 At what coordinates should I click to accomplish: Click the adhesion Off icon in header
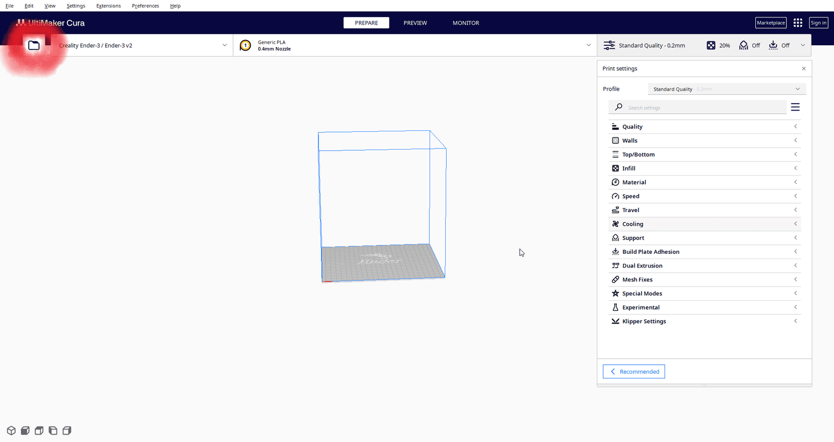point(773,45)
